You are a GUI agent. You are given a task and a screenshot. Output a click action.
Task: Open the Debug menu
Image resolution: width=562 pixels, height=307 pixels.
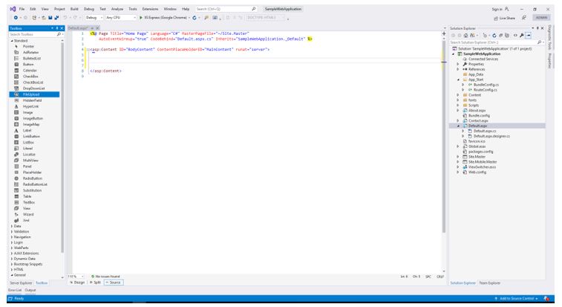coord(89,9)
